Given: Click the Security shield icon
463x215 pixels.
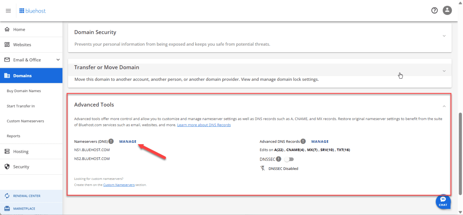Looking at the screenshot, I should 7,167.
